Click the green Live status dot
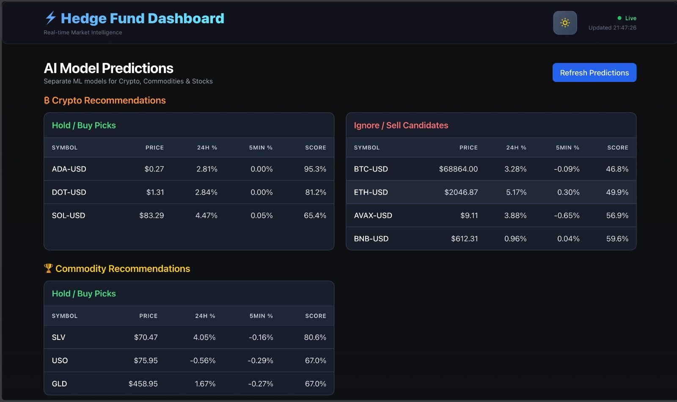 619,18
